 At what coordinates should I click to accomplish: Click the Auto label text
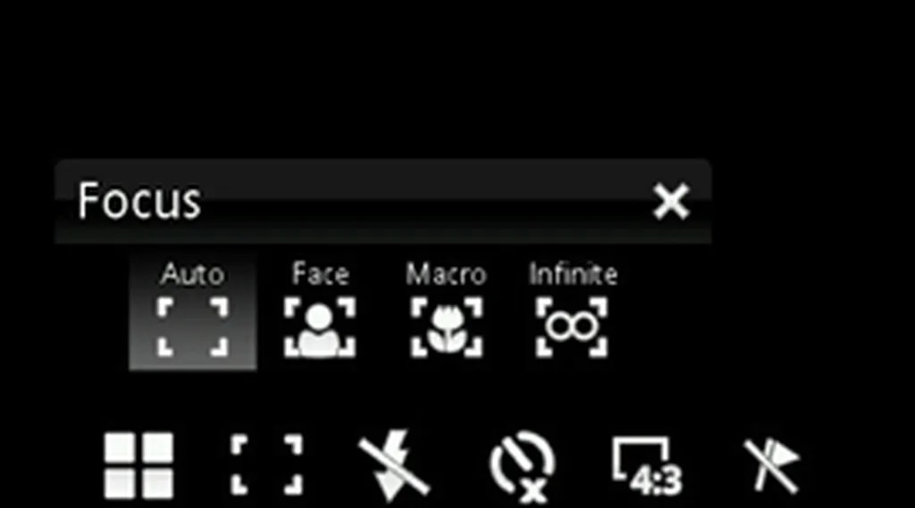pos(193,274)
